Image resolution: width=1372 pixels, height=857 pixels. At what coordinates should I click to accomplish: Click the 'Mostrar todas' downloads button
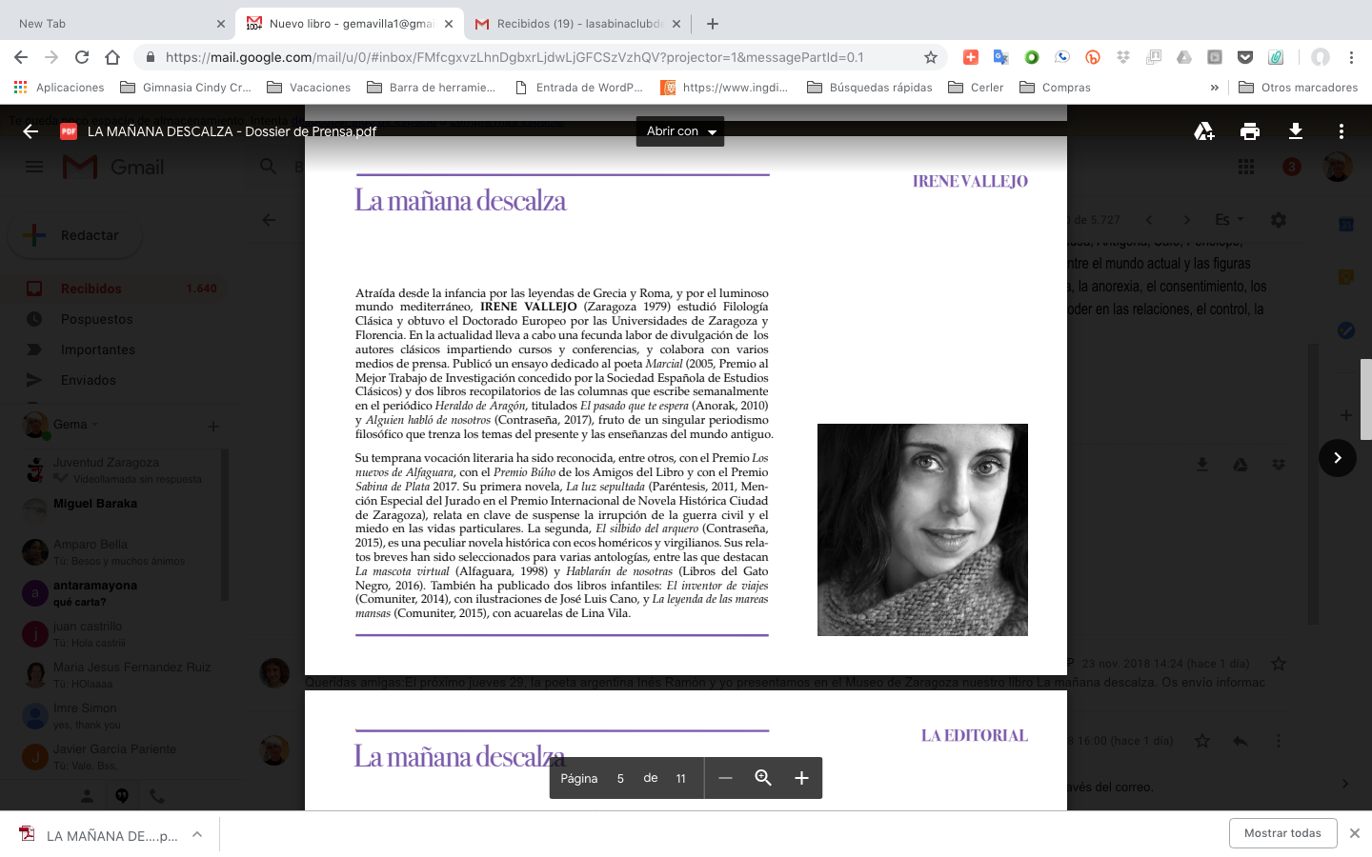pyautogui.click(x=1282, y=833)
